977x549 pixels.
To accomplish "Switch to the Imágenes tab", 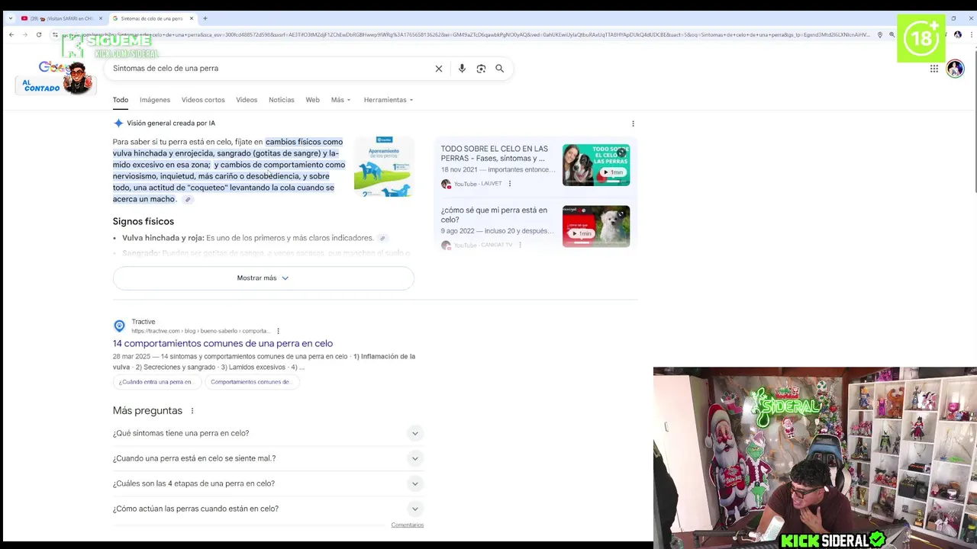I will coord(155,100).
